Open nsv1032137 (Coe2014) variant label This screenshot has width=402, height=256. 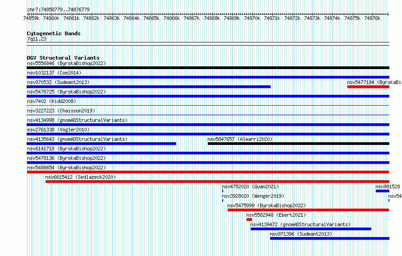click(54, 73)
